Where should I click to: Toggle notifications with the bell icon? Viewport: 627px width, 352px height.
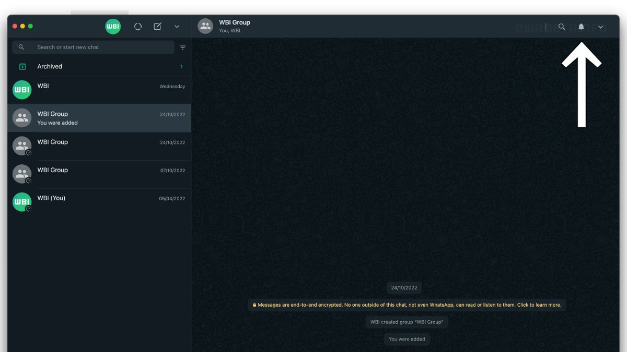581,27
